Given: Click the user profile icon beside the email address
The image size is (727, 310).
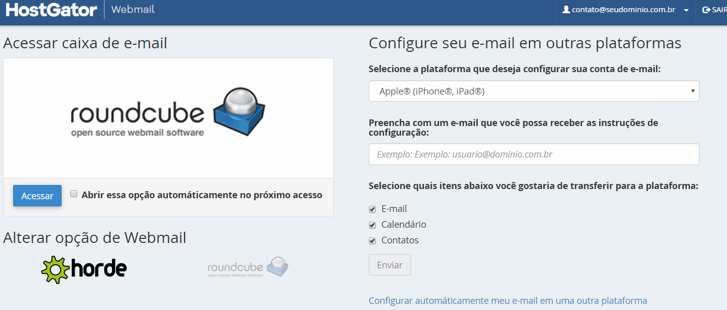Looking at the screenshot, I should [x=566, y=10].
